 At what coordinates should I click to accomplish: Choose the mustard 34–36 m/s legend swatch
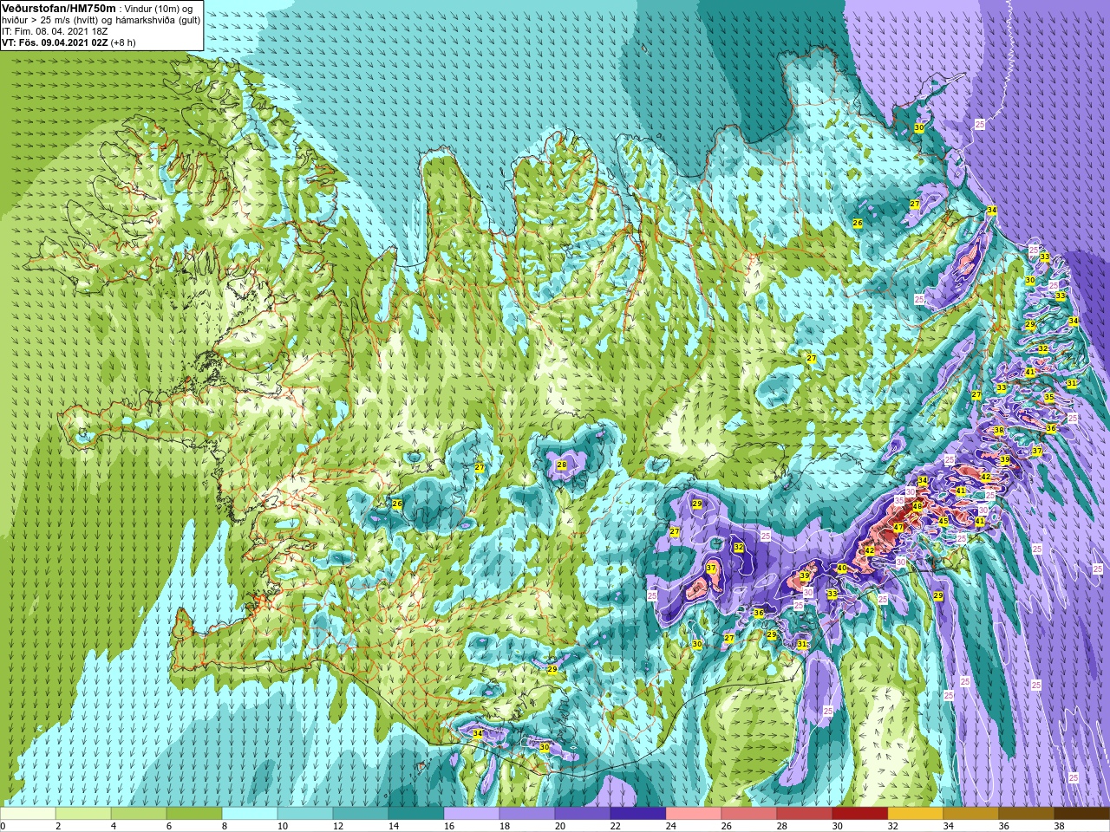coord(971,814)
